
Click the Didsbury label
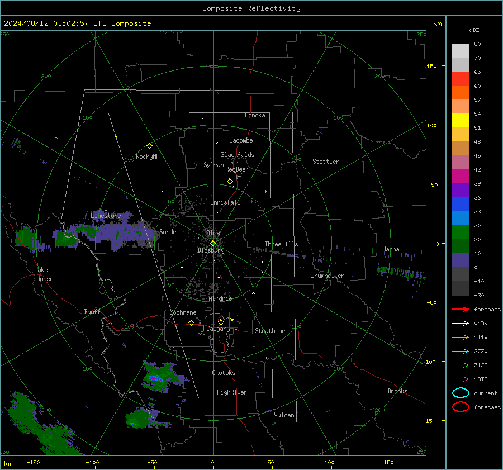pyautogui.click(x=211, y=250)
